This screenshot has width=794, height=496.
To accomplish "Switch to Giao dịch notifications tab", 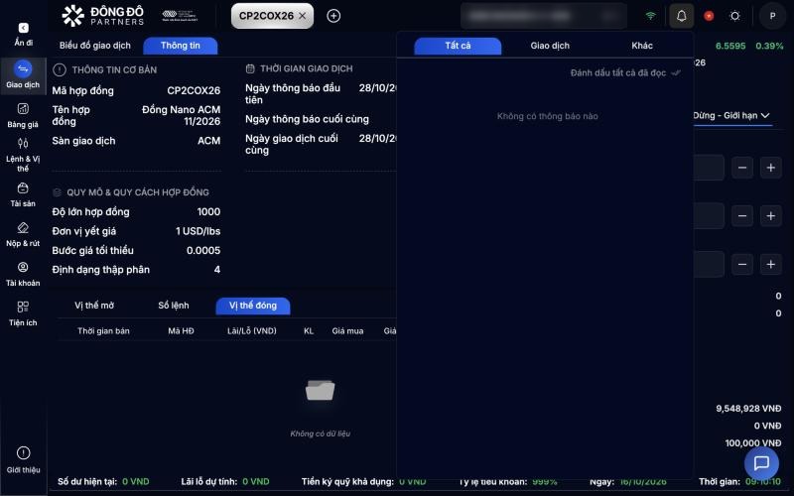I will point(550,46).
